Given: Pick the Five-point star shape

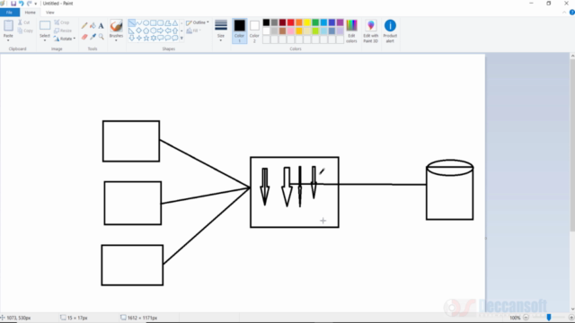Looking at the screenshot, I should click(146, 38).
